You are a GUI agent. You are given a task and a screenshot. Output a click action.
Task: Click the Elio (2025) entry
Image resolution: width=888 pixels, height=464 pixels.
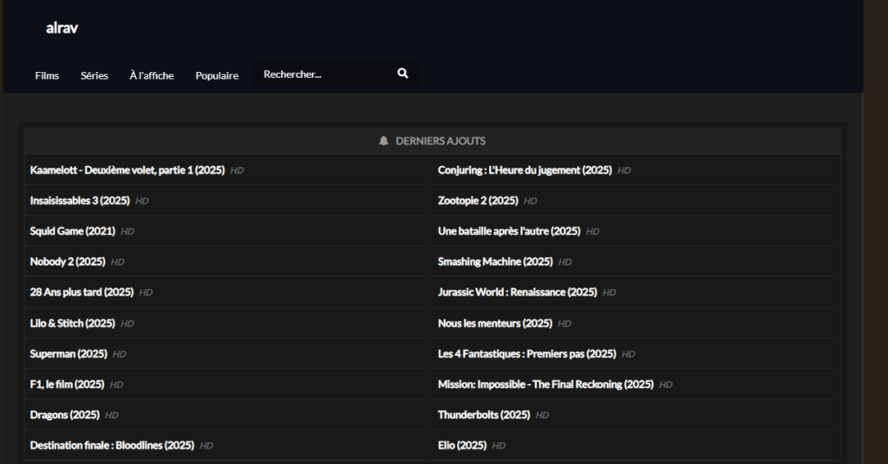pyautogui.click(x=462, y=445)
